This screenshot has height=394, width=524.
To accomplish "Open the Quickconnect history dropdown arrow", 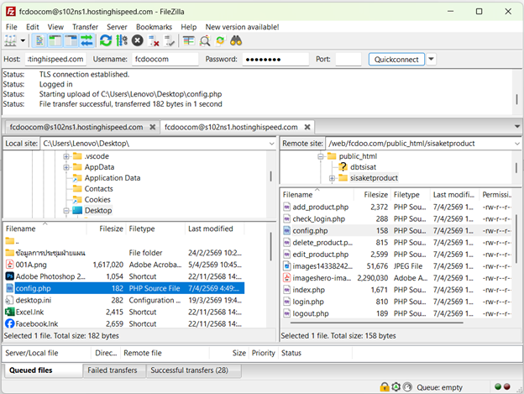I will click(x=431, y=59).
